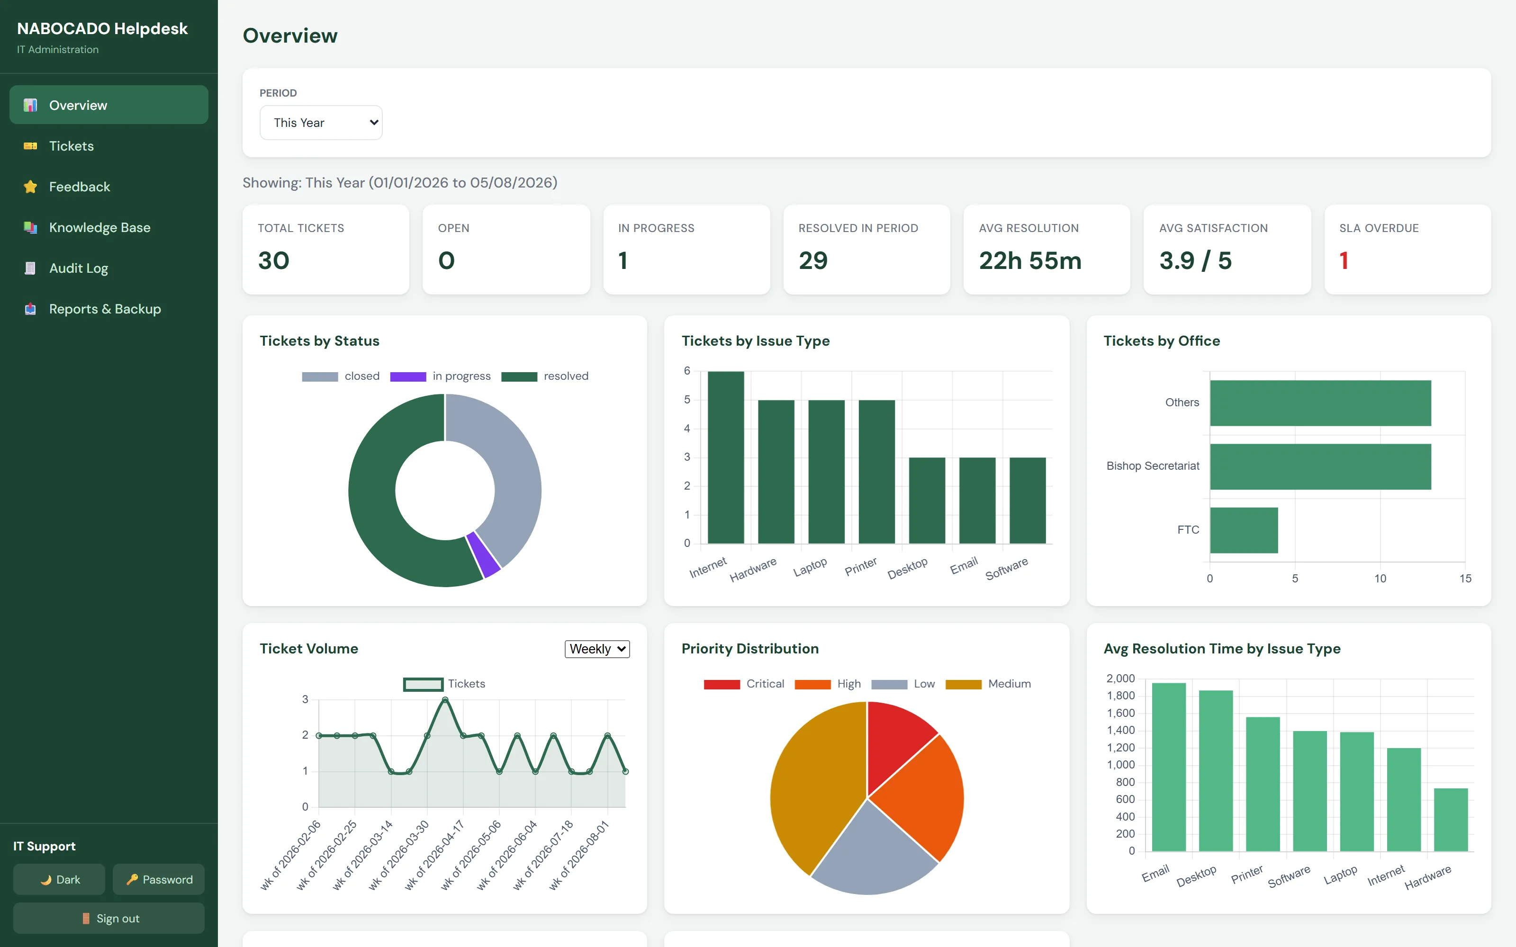Click the Software bar in Tickets by Issue Type
Image resolution: width=1516 pixels, height=947 pixels.
[1028, 500]
